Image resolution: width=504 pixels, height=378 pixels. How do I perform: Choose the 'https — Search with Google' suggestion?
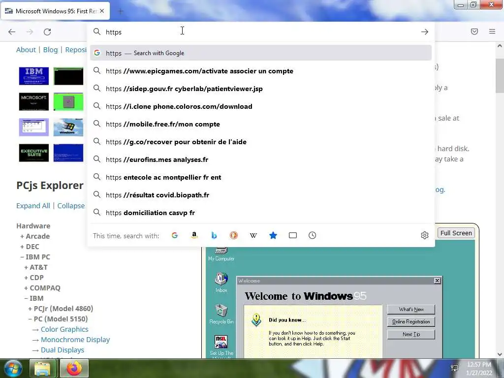pyautogui.click(x=261, y=53)
